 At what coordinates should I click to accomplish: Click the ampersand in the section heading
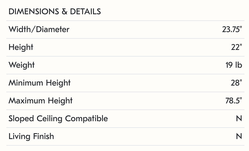(64, 12)
